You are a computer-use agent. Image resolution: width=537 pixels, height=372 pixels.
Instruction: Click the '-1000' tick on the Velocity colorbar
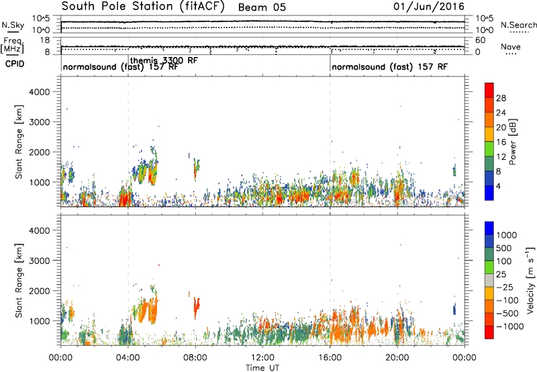[509, 326]
